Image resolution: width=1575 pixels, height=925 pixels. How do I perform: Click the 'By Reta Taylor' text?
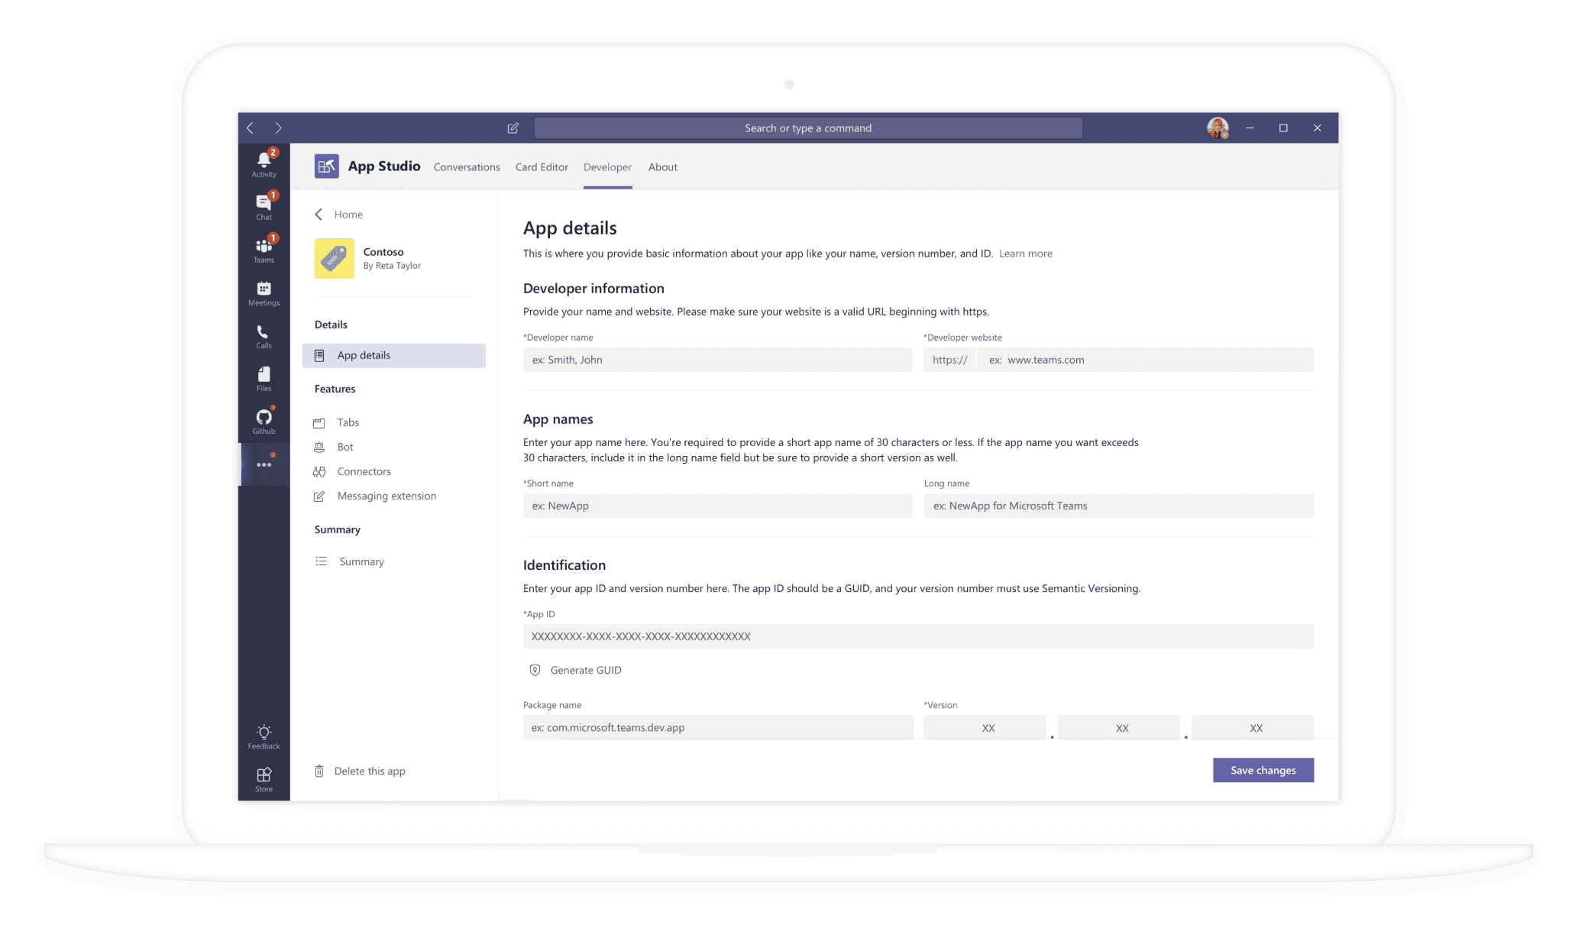tap(392, 266)
